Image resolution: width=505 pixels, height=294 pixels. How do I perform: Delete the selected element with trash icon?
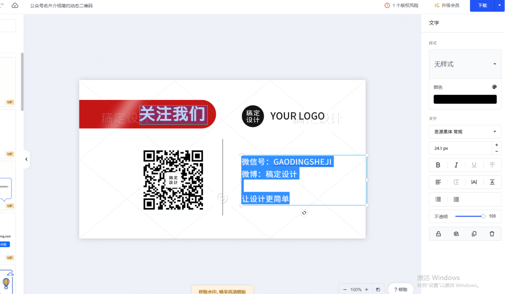point(492,234)
